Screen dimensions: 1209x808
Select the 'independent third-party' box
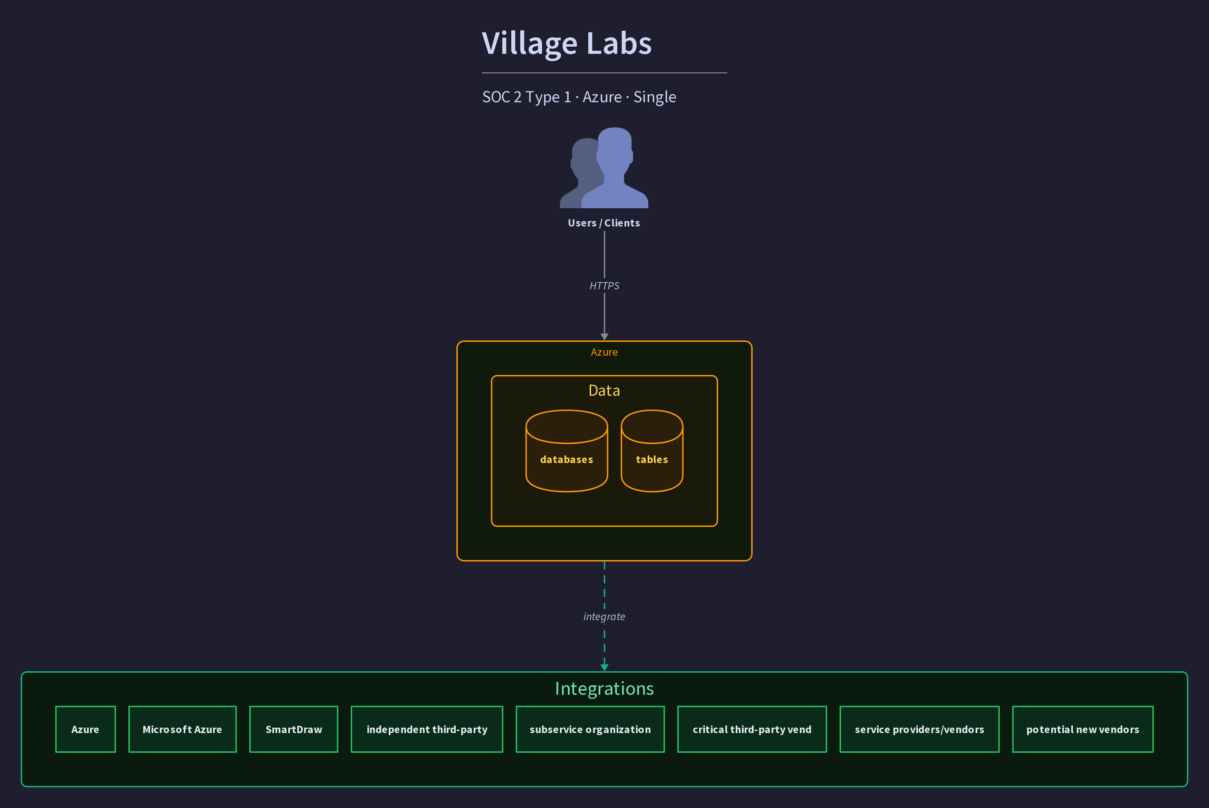(427, 729)
